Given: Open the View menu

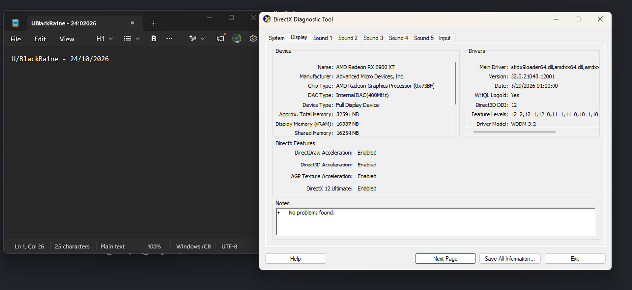Looking at the screenshot, I should coord(67,39).
